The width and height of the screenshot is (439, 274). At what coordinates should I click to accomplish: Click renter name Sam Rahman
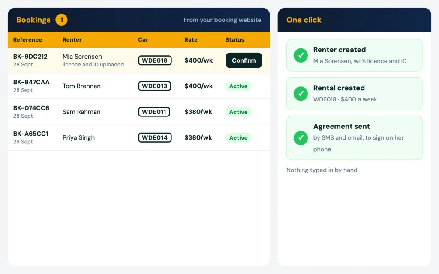(x=81, y=112)
